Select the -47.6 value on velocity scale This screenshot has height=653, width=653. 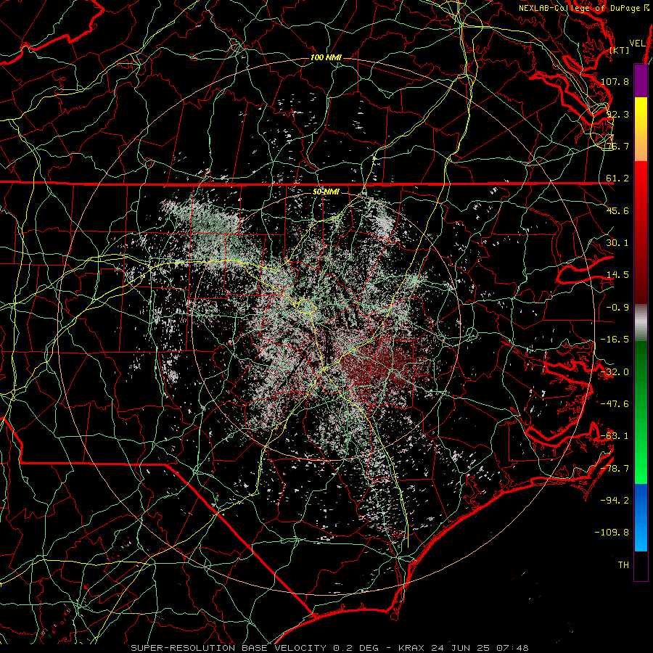(615, 404)
